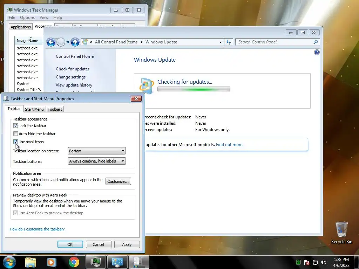Screen dimensions: 359x269
Task: Click the green CPU usage tray icon
Action: (x=298, y=262)
